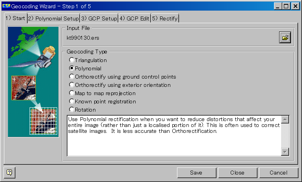302x182 pixels.
Task: Go to the GCP Edit tab
Action: tap(134, 18)
